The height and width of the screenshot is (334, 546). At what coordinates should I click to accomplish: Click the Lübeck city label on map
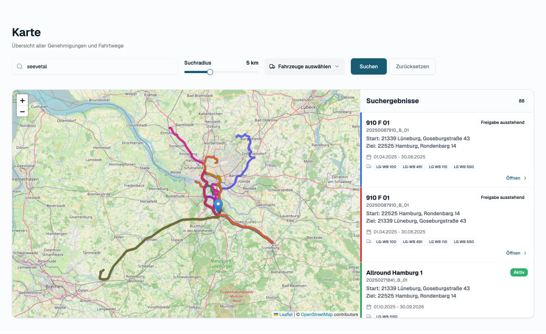(x=308, y=107)
